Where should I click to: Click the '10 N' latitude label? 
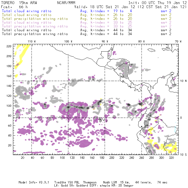pyautogui.click(x=183, y=81)
